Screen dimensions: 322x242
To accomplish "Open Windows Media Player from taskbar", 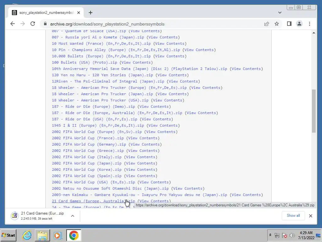I will tap(58, 235).
